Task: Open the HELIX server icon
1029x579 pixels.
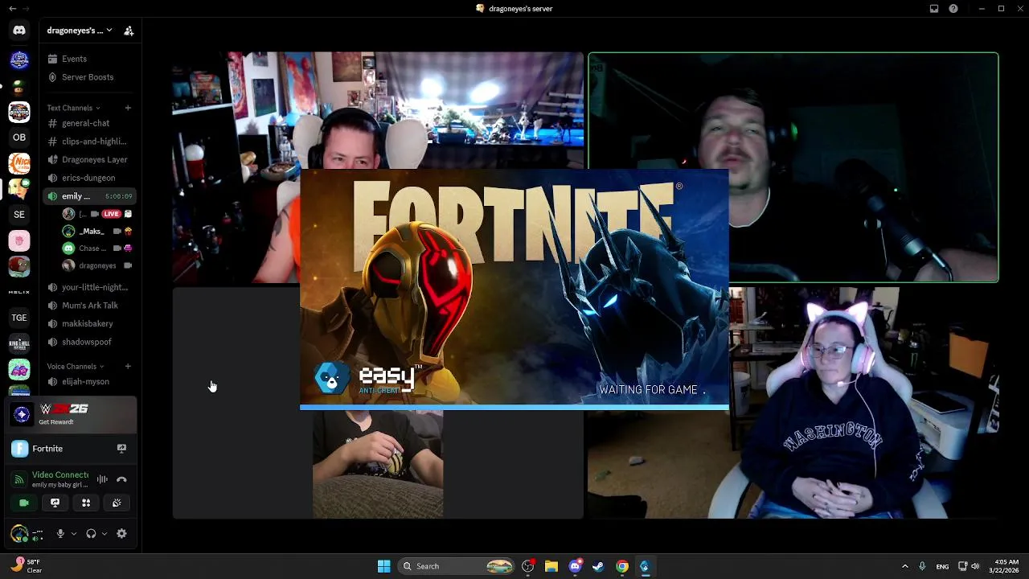Action: [x=19, y=292]
